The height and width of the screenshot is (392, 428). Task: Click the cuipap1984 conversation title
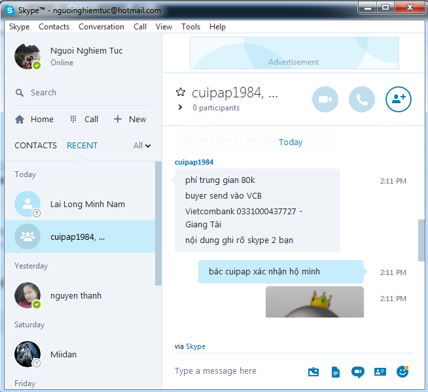tap(235, 93)
